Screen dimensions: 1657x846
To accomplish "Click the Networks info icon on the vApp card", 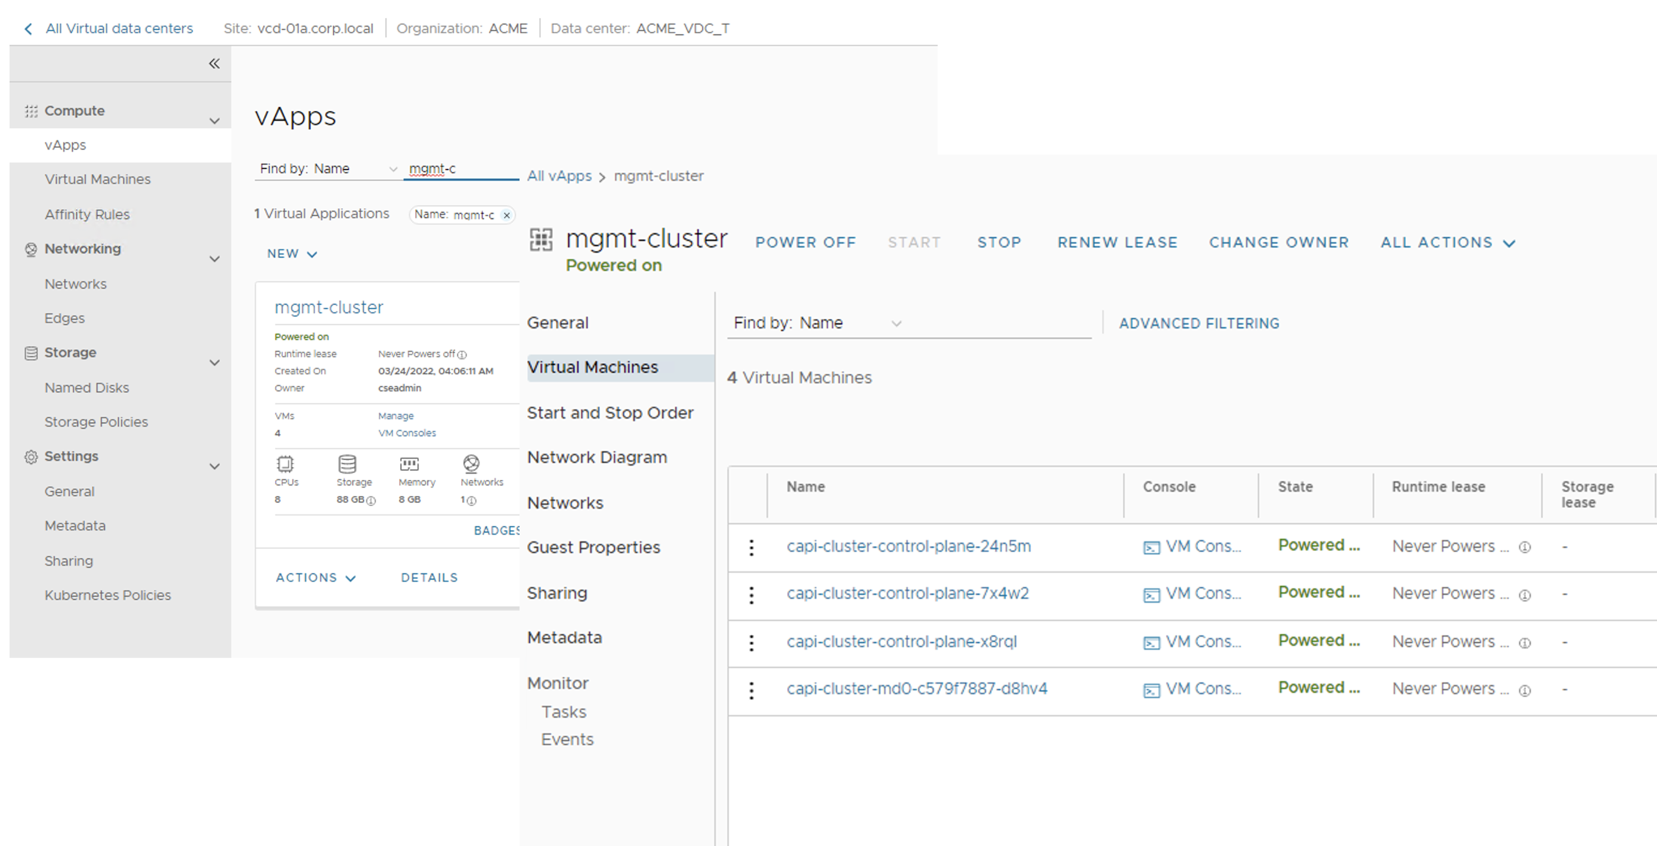I will coord(471,501).
